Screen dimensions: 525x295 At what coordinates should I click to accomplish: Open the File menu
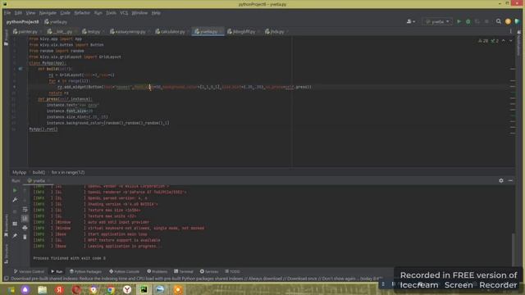pos(7,13)
